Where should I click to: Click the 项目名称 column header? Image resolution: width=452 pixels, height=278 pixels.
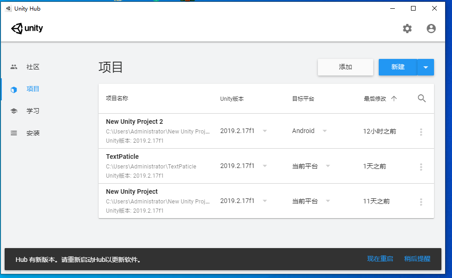click(x=117, y=98)
